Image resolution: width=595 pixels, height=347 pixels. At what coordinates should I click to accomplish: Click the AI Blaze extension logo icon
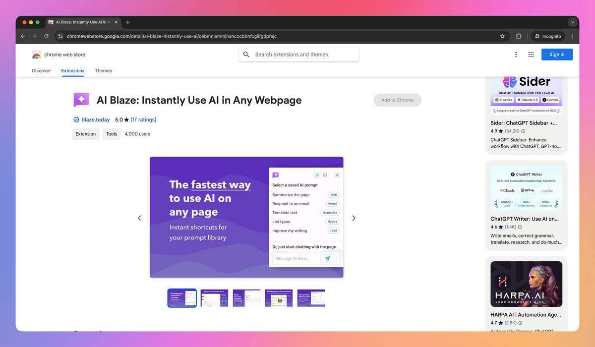pos(81,100)
